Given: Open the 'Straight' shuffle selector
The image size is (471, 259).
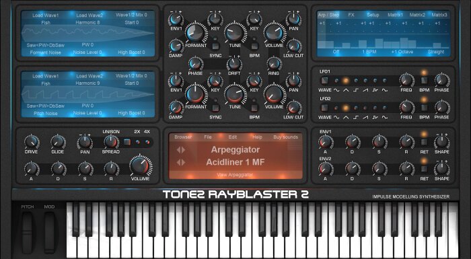Looking at the screenshot, I should coord(436,52).
